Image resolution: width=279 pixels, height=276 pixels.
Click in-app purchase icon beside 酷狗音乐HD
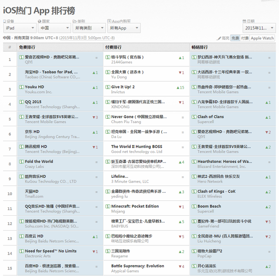[21, 176]
